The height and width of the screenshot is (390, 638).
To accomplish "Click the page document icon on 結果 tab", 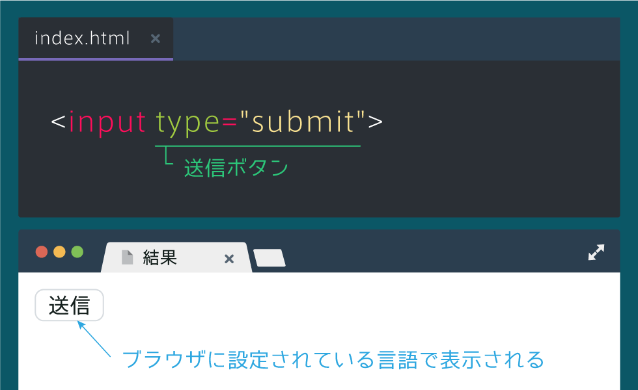I will pos(128,257).
